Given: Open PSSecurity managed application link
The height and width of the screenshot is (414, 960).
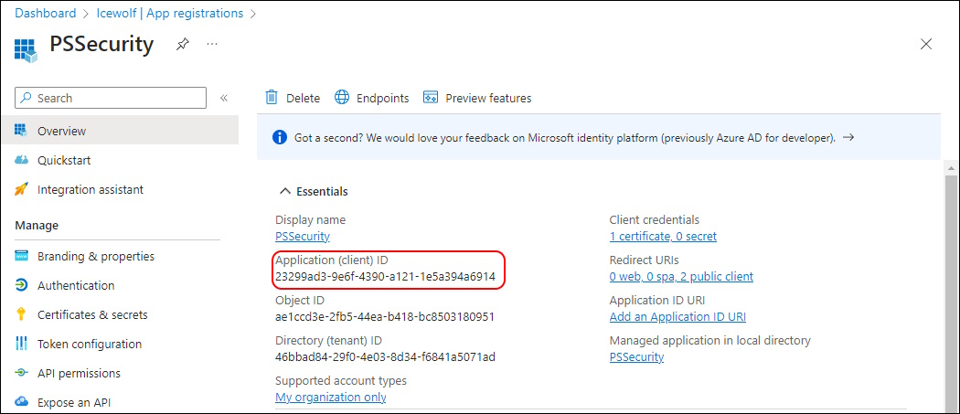Looking at the screenshot, I should 636,357.
